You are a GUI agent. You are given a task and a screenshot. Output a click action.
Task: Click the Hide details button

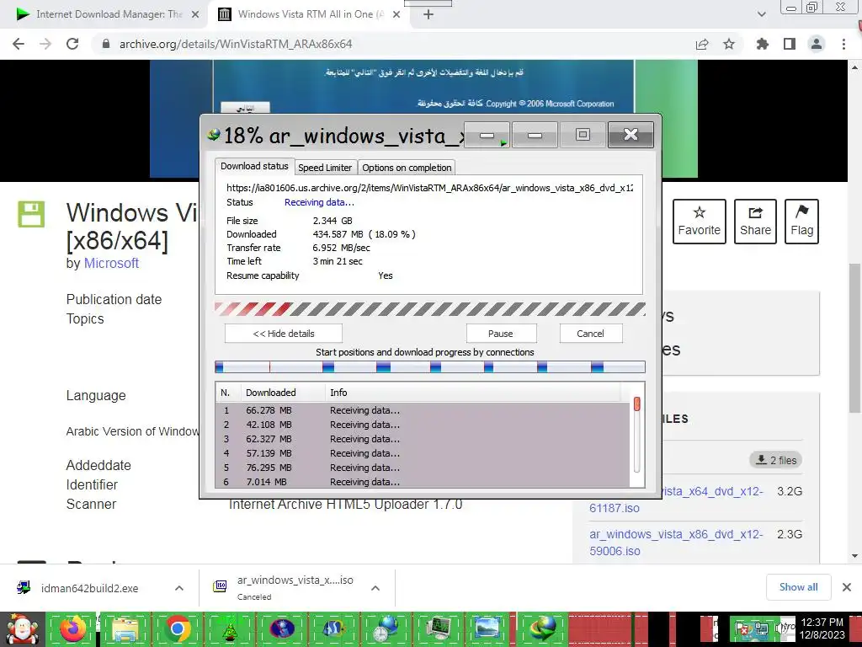[284, 334]
